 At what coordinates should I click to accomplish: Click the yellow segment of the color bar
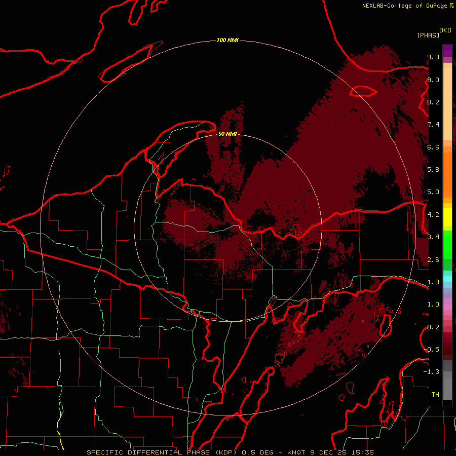tap(447, 217)
